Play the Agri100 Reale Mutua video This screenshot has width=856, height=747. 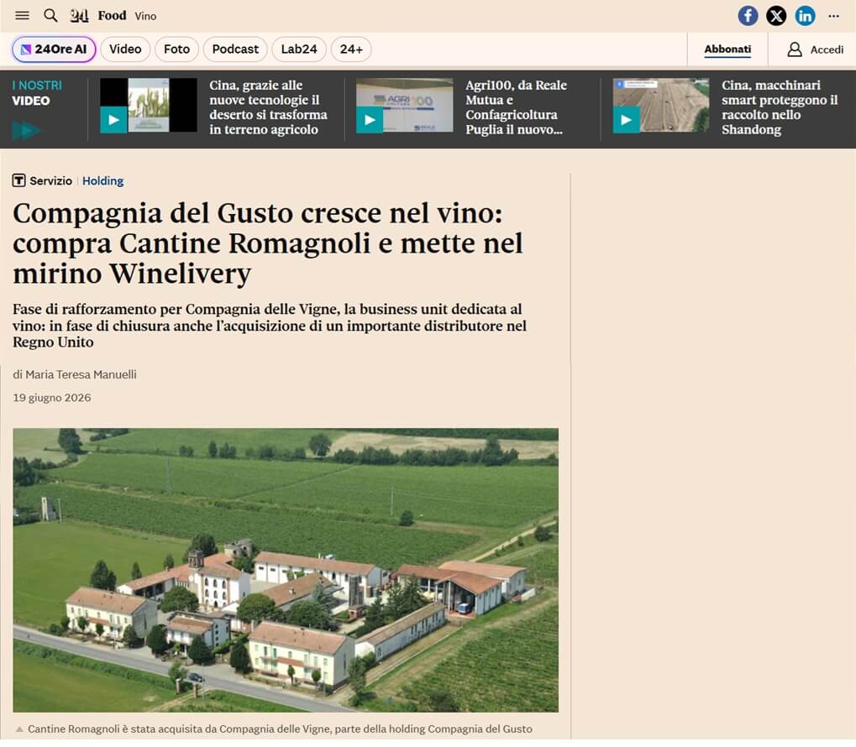[x=370, y=120]
